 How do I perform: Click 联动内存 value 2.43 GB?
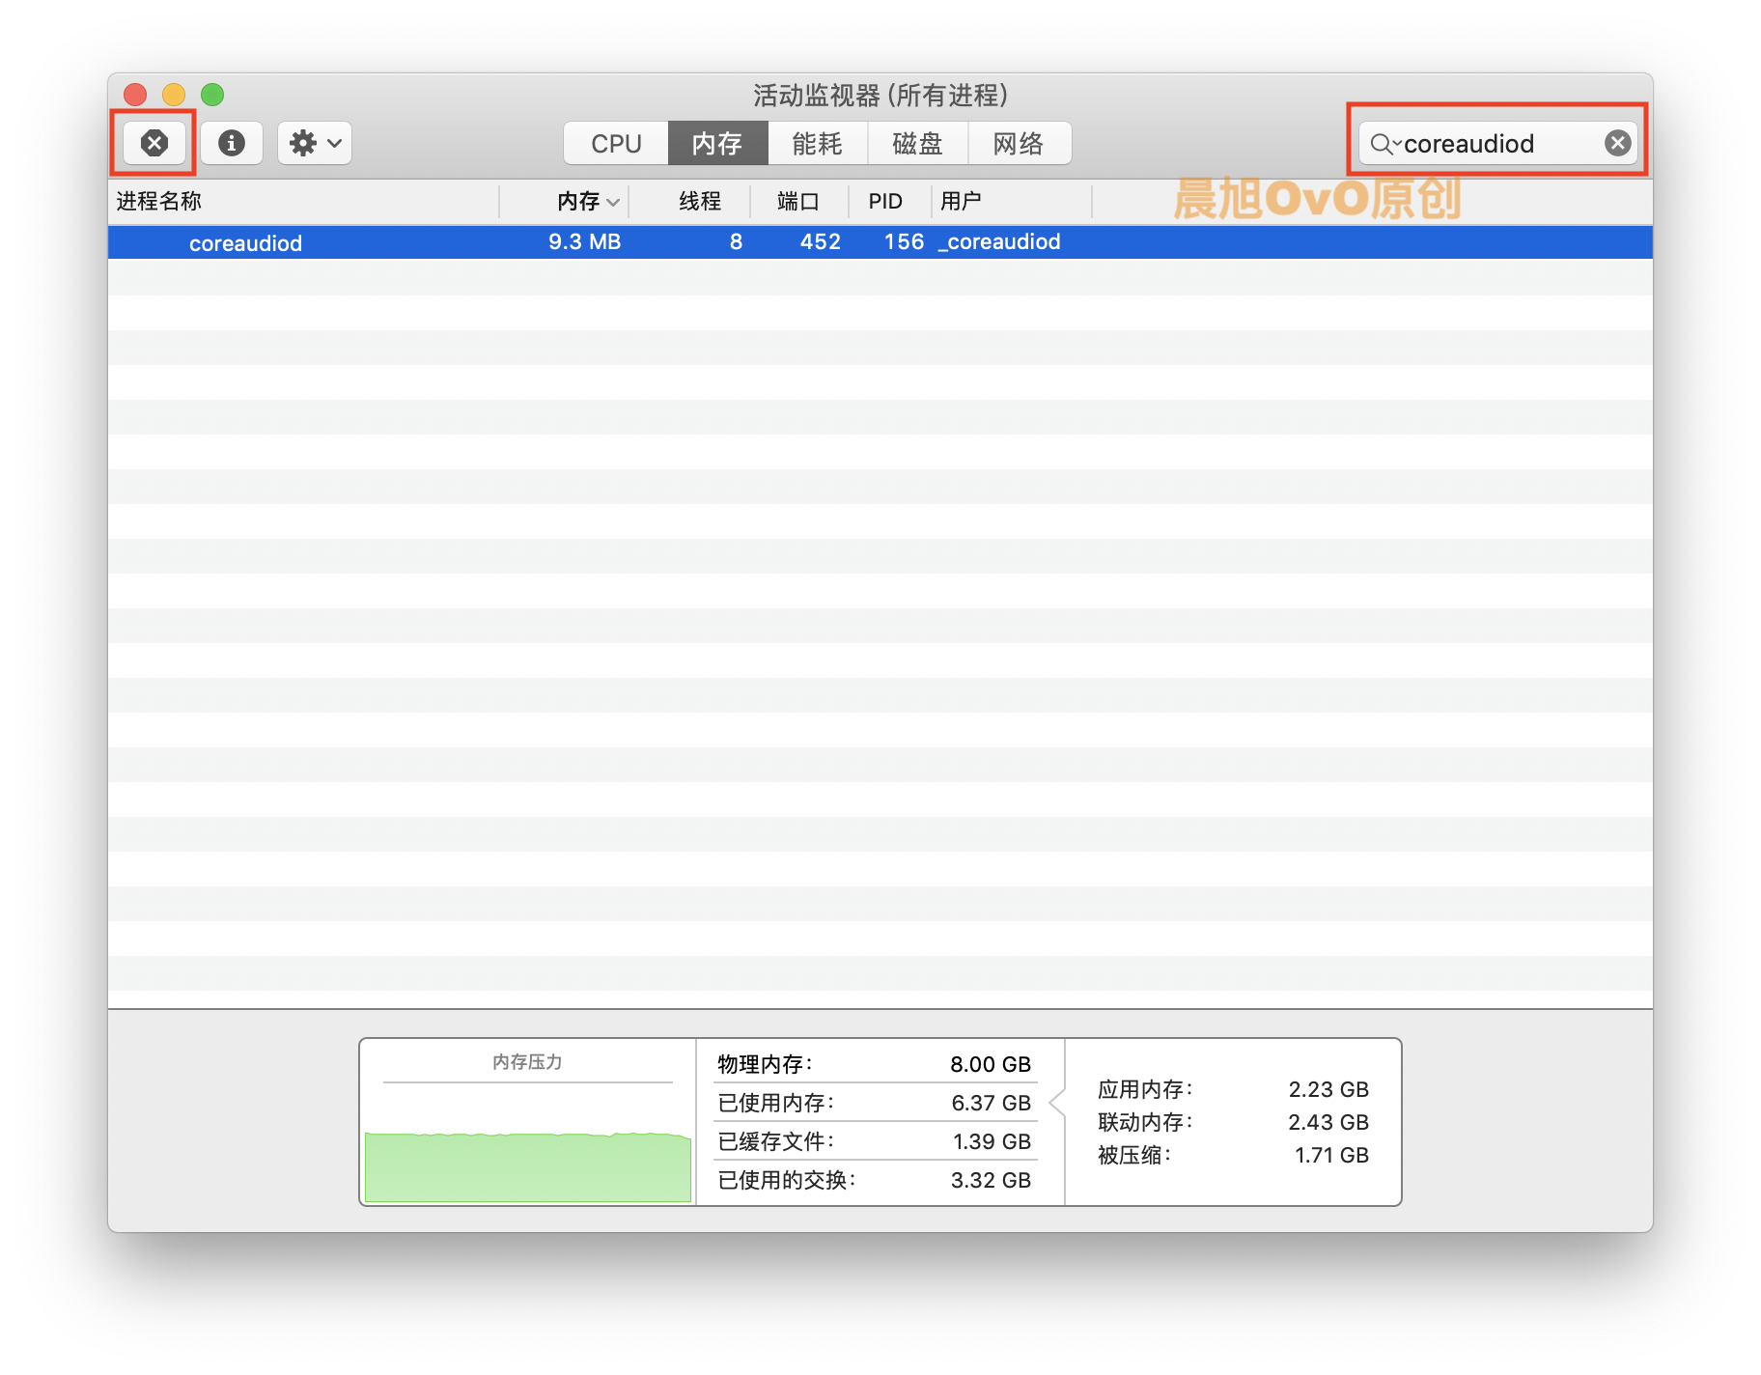pos(1328,1122)
